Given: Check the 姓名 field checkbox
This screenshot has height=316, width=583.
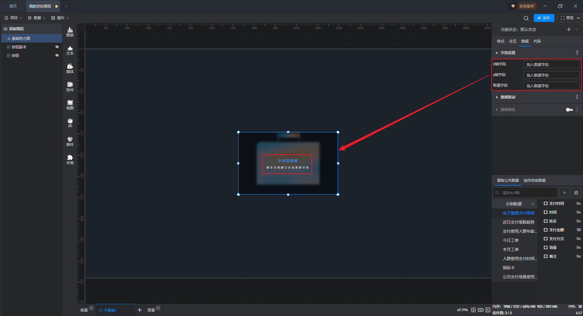Looking at the screenshot, I should [546, 221].
